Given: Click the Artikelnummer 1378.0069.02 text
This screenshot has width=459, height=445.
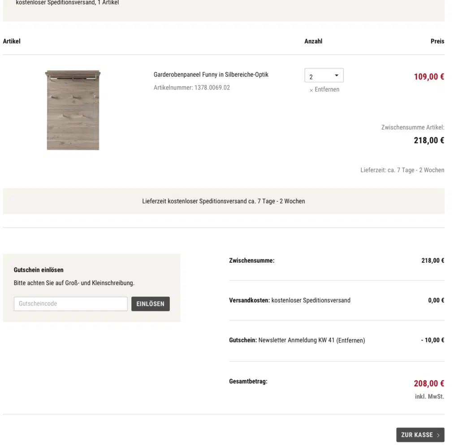Looking at the screenshot, I should tap(191, 88).
